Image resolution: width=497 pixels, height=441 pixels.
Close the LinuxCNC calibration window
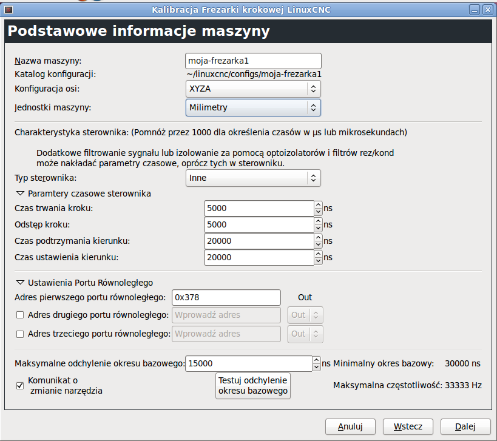click(487, 10)
